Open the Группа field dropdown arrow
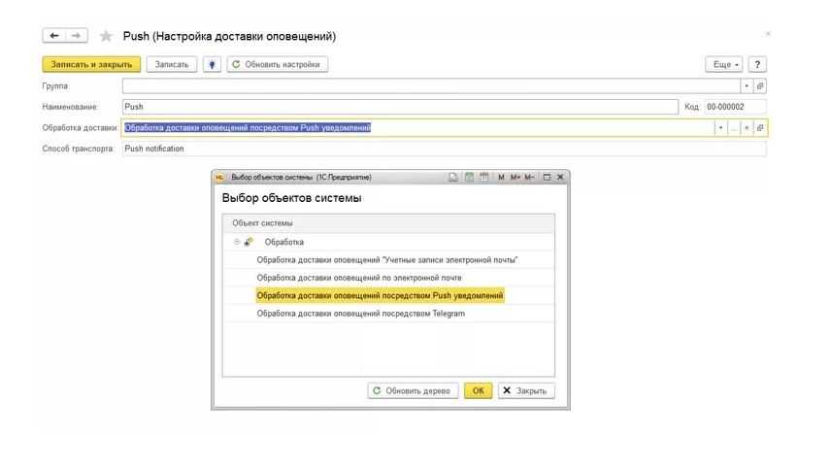Viewport: 831px width, 469px height. [745, 85]
